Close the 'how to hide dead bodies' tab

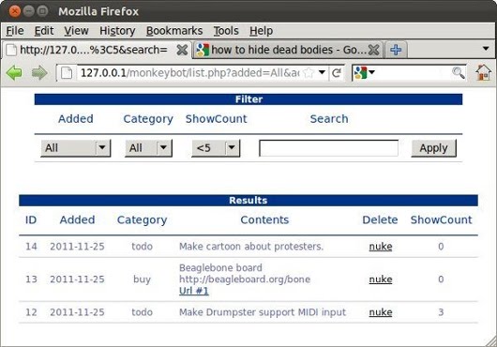click(x=374, y=50)
